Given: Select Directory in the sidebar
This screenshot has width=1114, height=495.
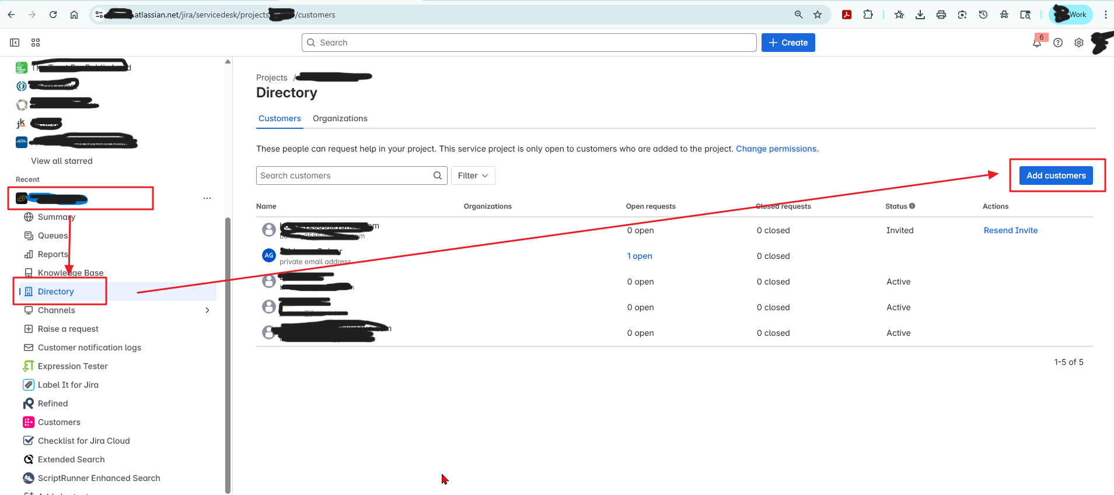Looking at the screenshot, I should [56, 292].
